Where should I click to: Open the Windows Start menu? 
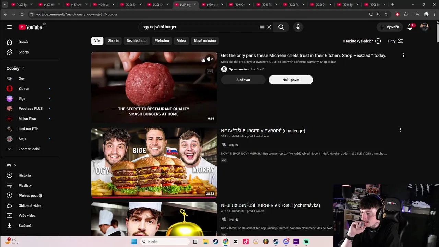click(134, 242)
